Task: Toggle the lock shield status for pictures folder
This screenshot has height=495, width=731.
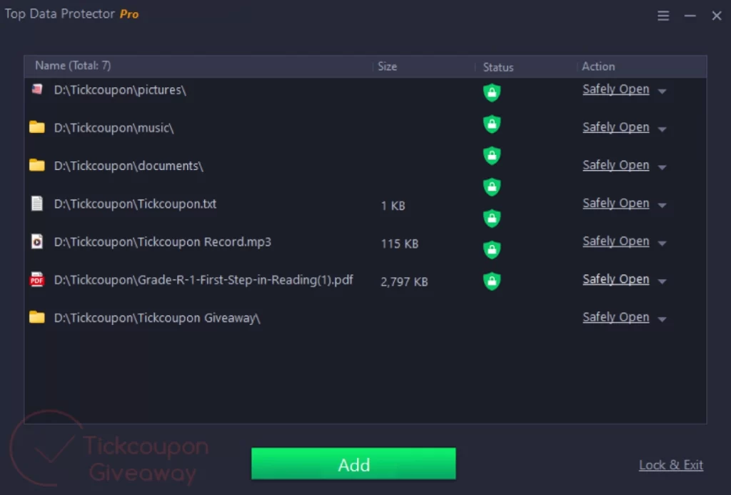Action: [x=492, y=92]
